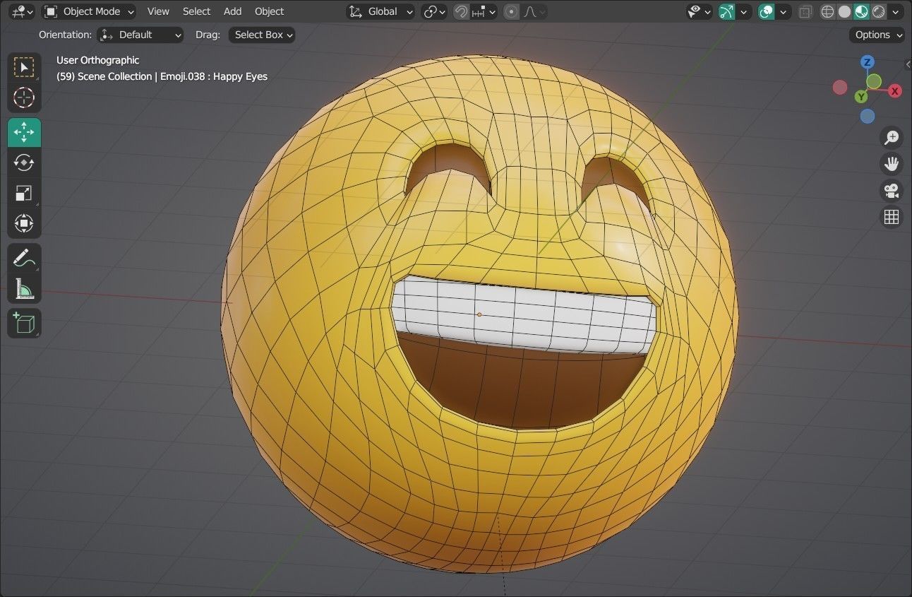Screen dimensions: 912x597
Task: Open the Select menu
Action: pos(196,11)
